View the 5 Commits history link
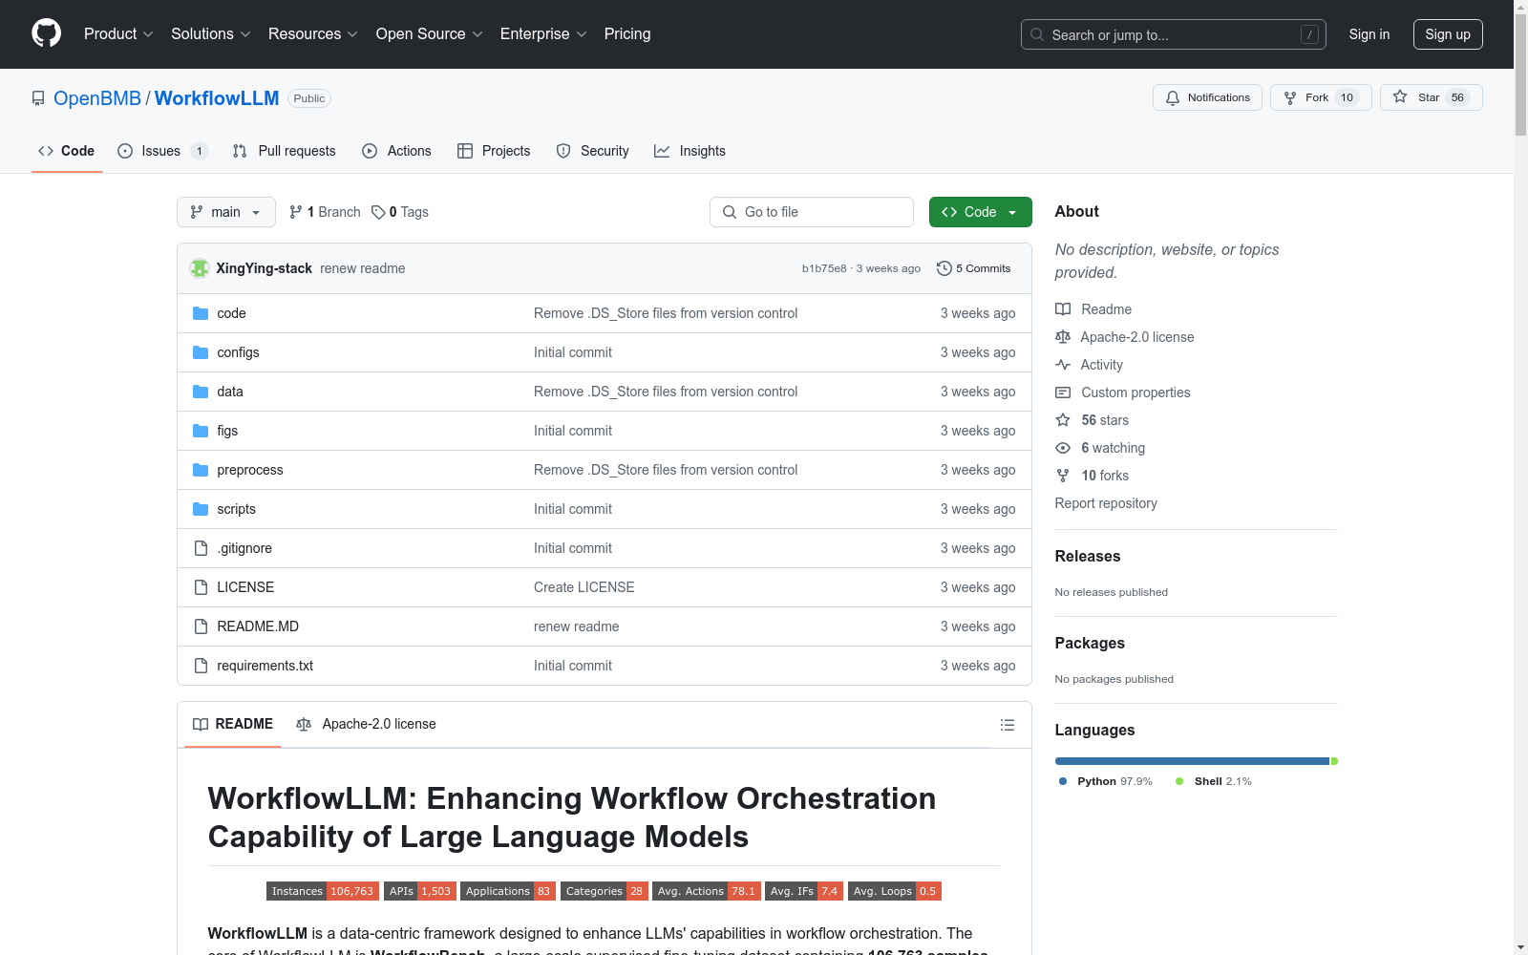Screen dimensions: 1528x955 click(x=974, y=268)
